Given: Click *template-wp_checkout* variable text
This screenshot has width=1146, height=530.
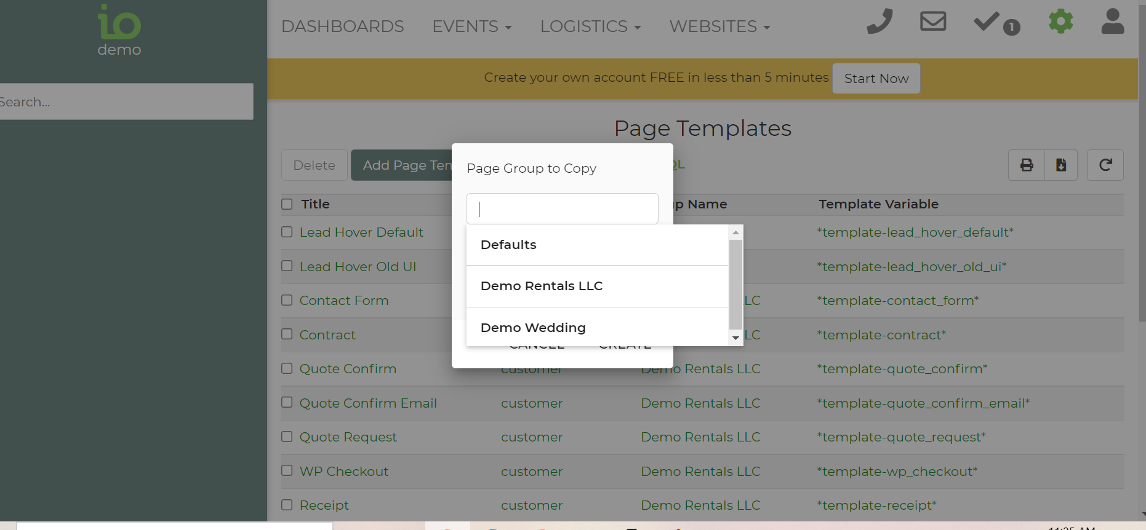Looking at the screenshot, I should tap(897, 472).
